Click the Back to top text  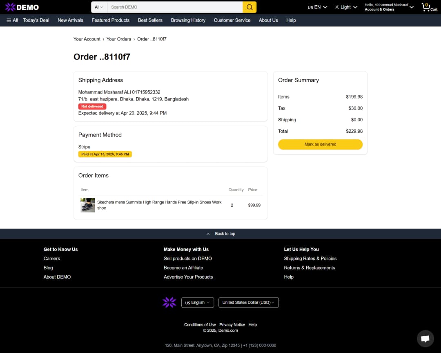click(x=225, y=234)
